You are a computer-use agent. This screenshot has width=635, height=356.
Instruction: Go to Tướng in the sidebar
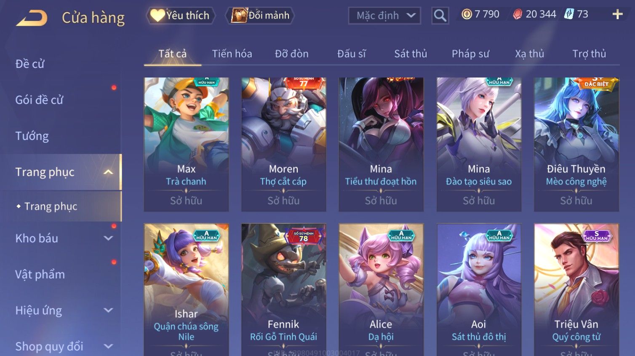[32, 136]
